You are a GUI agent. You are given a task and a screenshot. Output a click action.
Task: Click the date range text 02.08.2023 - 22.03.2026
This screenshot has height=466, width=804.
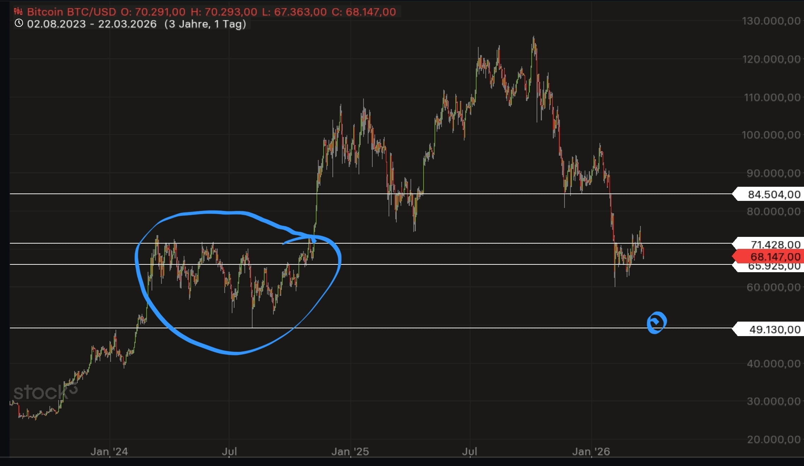click(91, 24)
